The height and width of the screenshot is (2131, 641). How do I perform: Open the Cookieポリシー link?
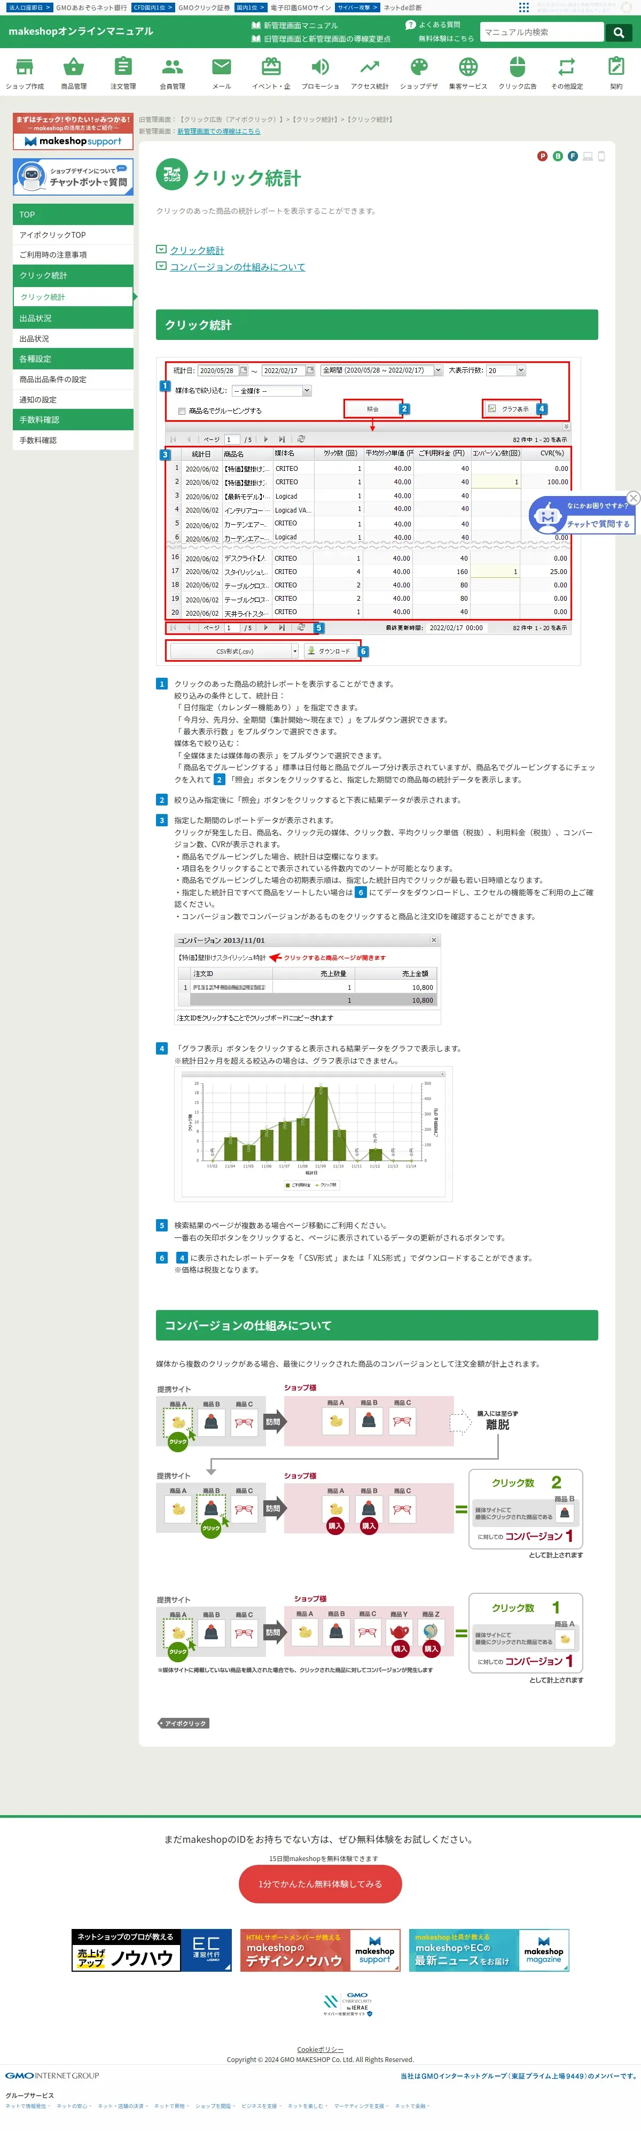point(320,2049)
